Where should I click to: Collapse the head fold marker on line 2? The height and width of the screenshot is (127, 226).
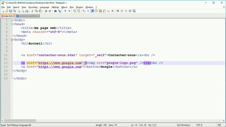pos(12,24)
